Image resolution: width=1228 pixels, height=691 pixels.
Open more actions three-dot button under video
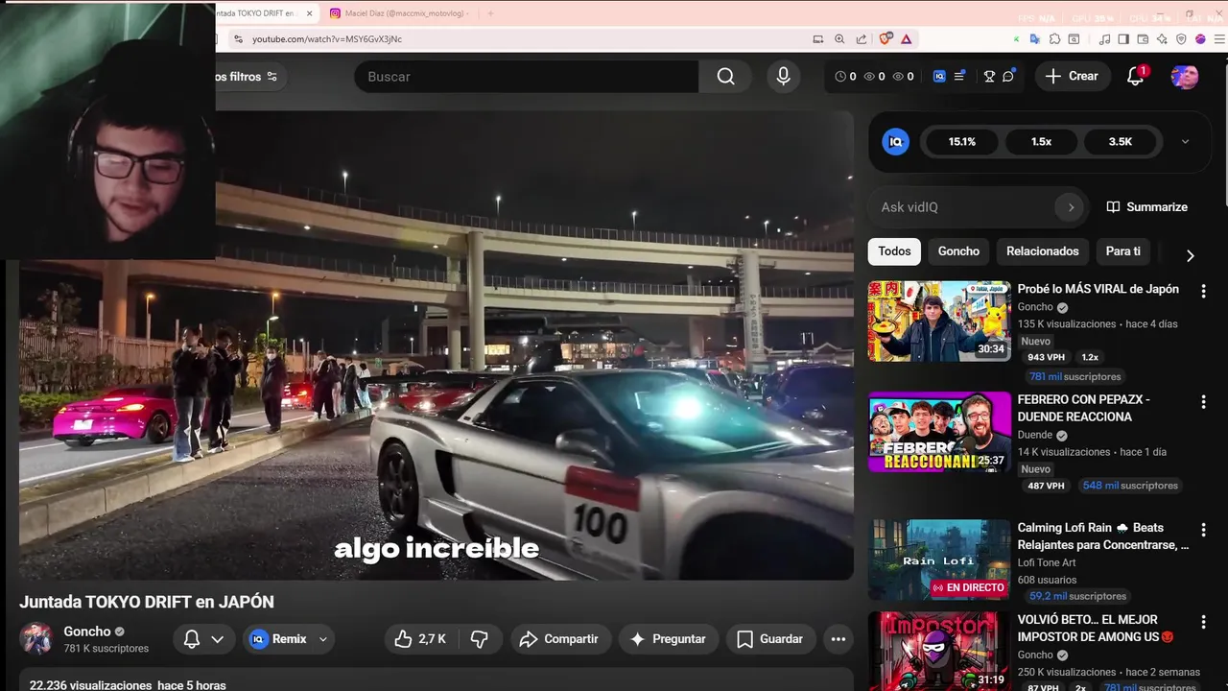838,639
